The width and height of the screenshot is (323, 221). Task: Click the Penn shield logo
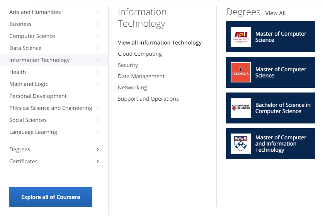[x=241, y=144]
